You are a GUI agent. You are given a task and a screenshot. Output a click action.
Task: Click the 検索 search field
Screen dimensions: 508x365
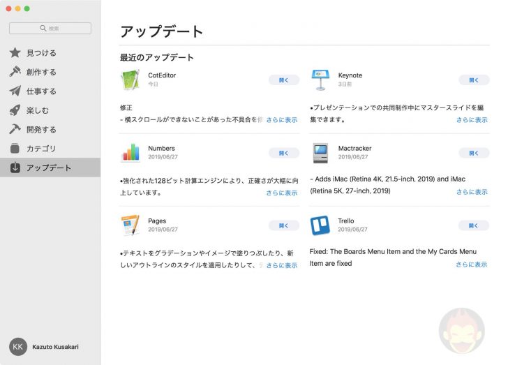50,28
